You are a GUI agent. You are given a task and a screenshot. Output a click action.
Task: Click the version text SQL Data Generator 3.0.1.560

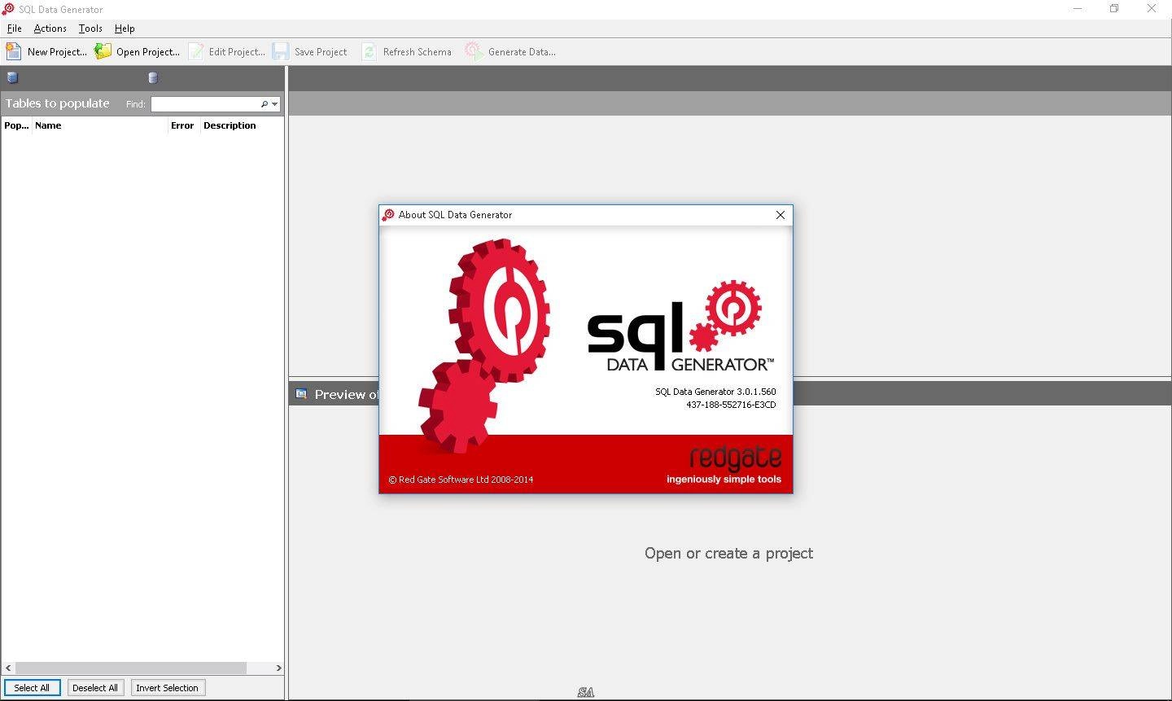click(715, 392)
